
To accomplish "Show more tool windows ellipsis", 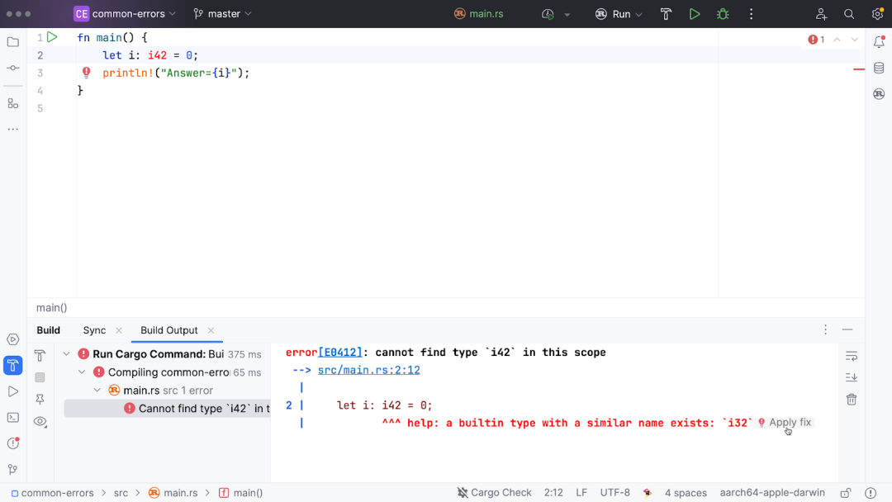I will (x=13, y=130).
